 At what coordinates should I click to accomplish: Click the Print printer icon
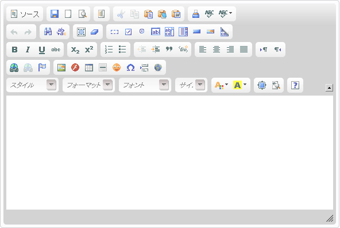196,14
